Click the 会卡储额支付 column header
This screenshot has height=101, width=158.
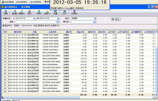point(137,32)
